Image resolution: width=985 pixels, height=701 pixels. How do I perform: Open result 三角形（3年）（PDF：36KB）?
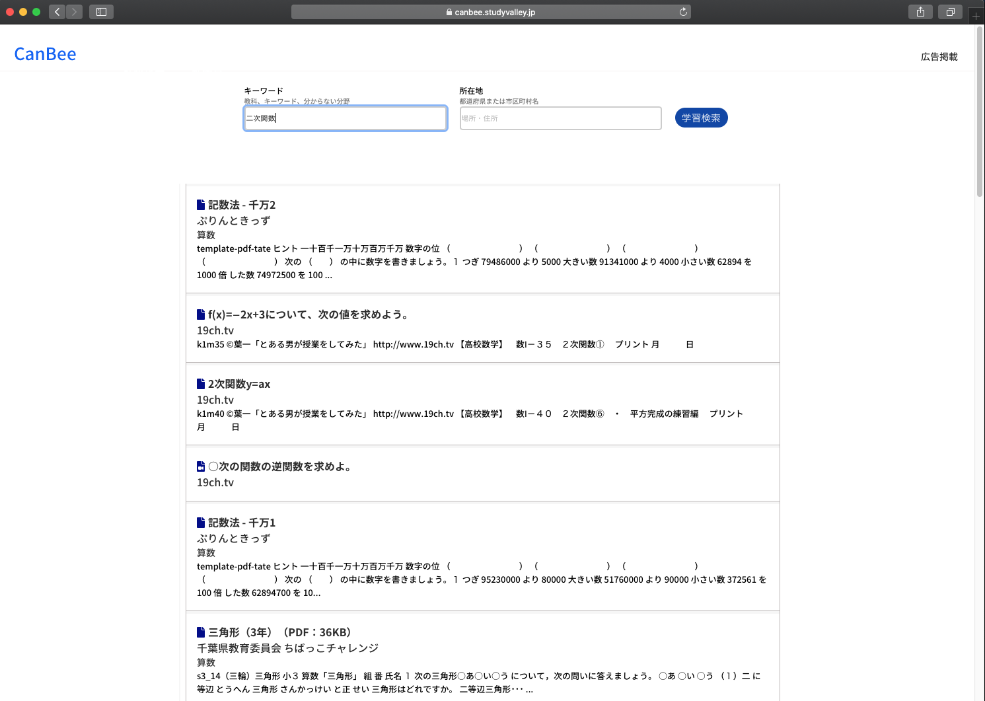(281, 632)
